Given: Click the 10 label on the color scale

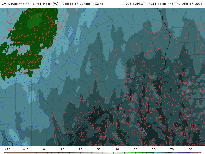Looking at the screenshot, I should [x=62, y=149].
